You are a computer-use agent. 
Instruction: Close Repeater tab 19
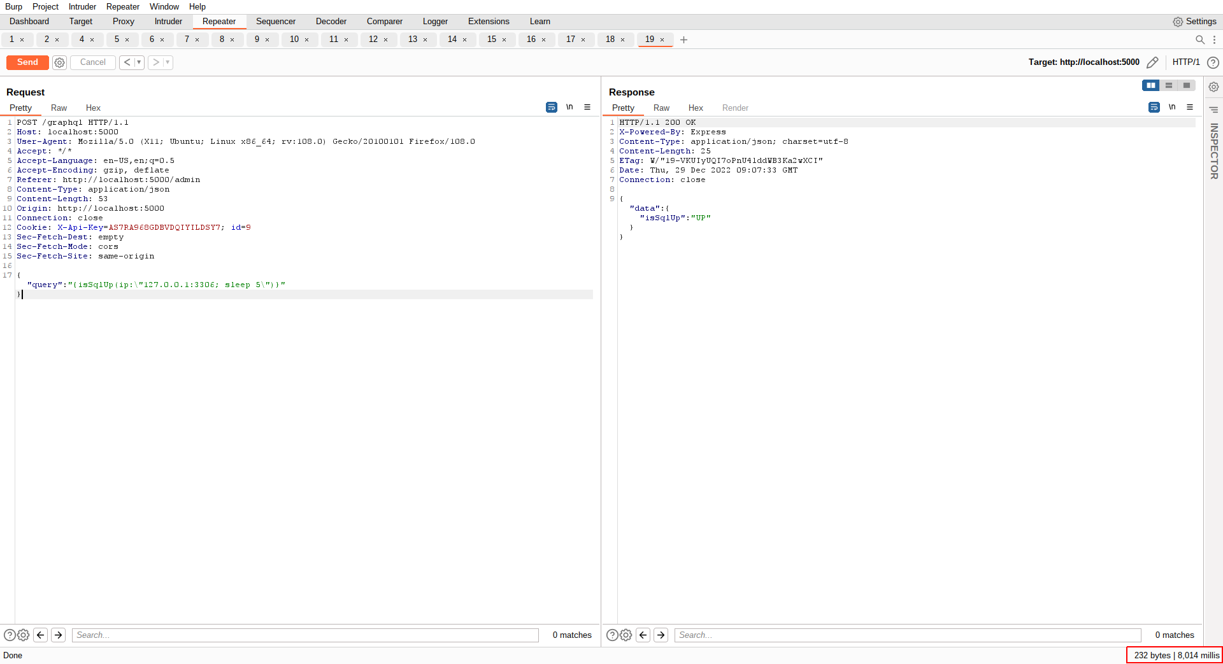662,39
